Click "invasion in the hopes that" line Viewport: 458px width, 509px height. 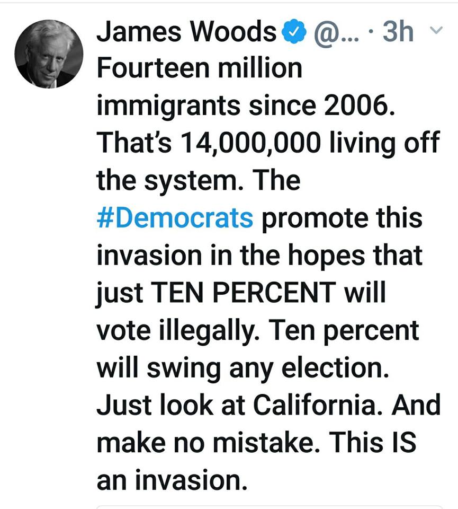(259, 256)
